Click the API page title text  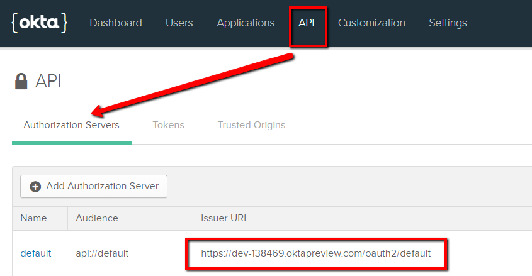48,81
